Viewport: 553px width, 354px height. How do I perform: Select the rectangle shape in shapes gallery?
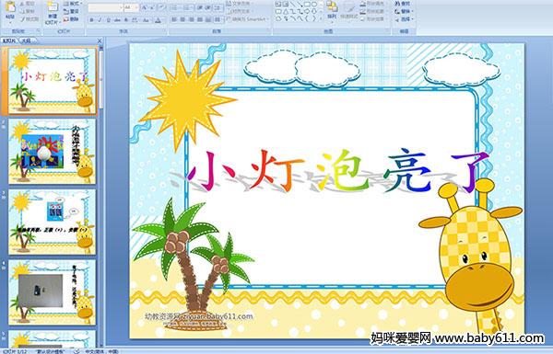[x=307, y=5]
